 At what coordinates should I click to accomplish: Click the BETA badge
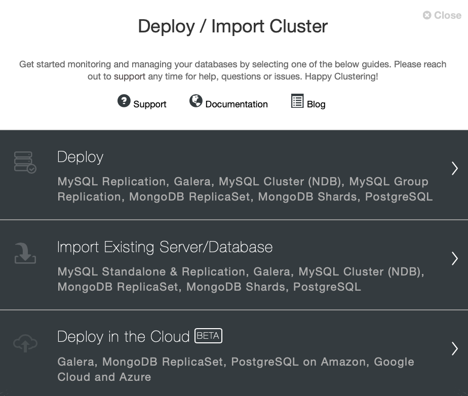(x=208, y=336)
